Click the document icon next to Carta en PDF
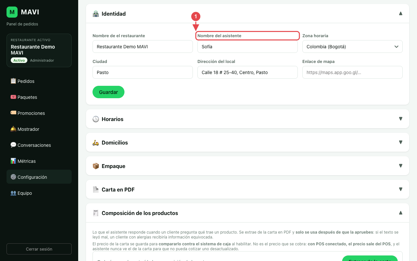The width and height of the screenshot is (417, 261). coord(96,190)
